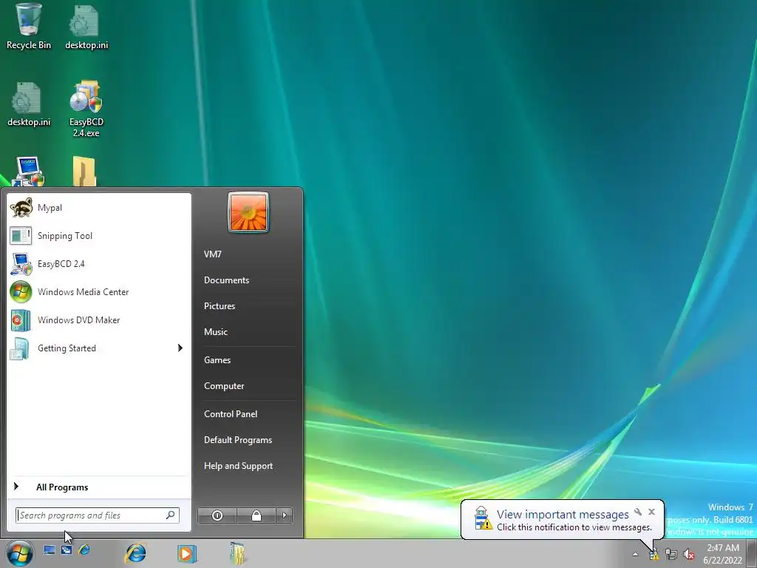Close the View important messages balloon
This screenshot has width=757, height=568.
click(x=652, y=512)
